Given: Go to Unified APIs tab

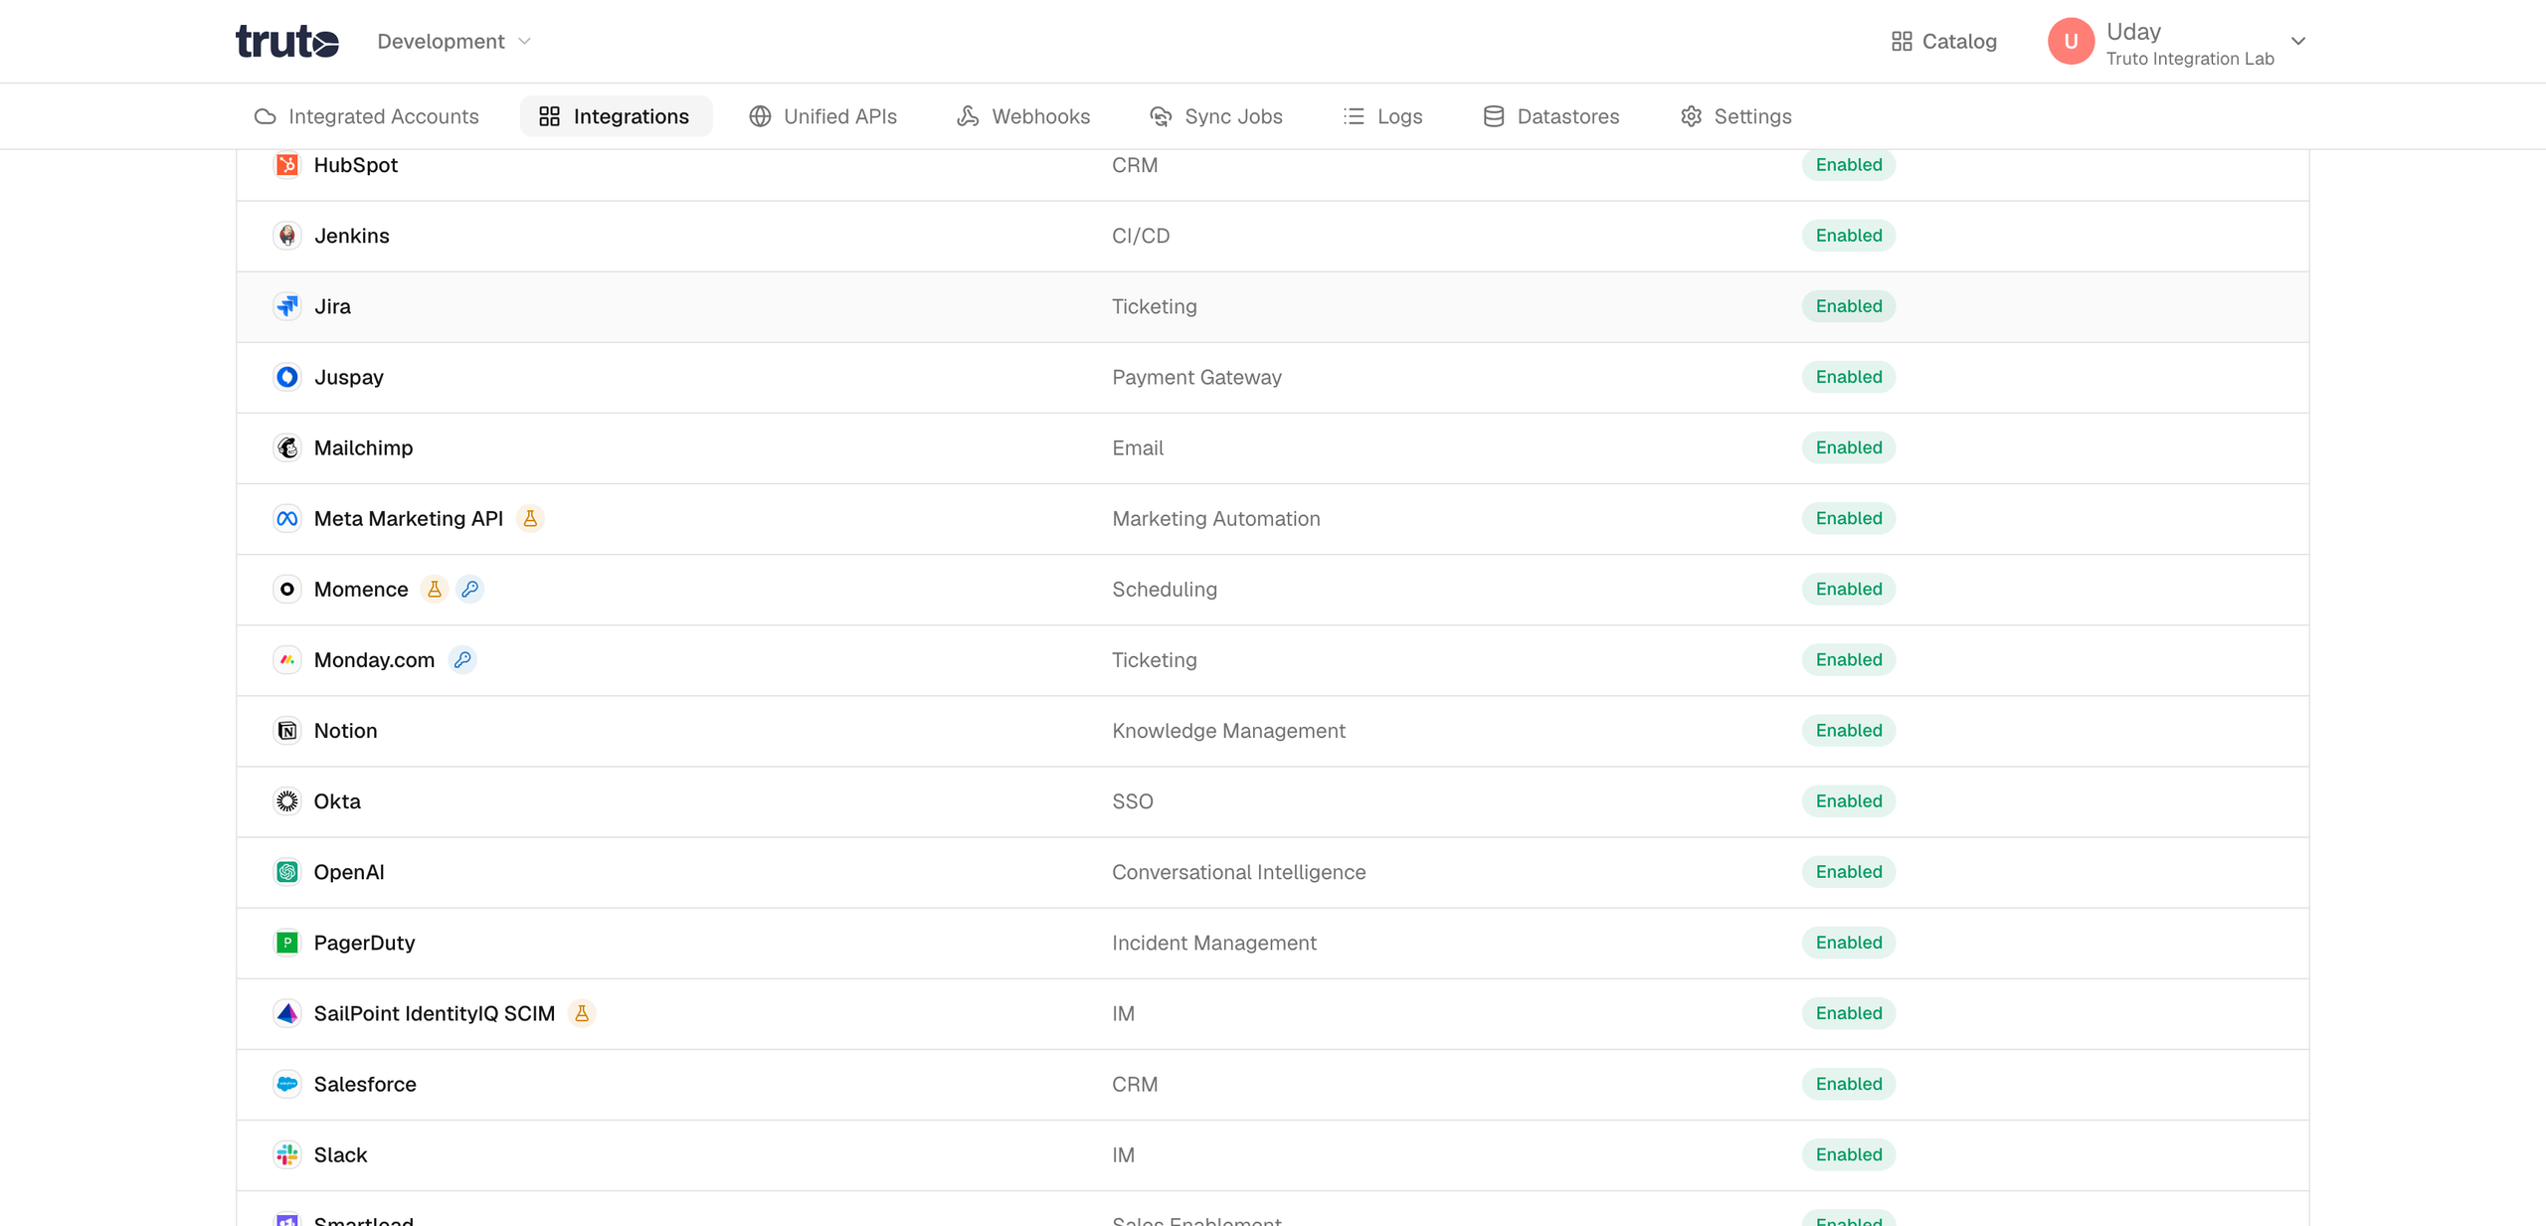Looking at the screenshot, I should click(x=822, y=116).
